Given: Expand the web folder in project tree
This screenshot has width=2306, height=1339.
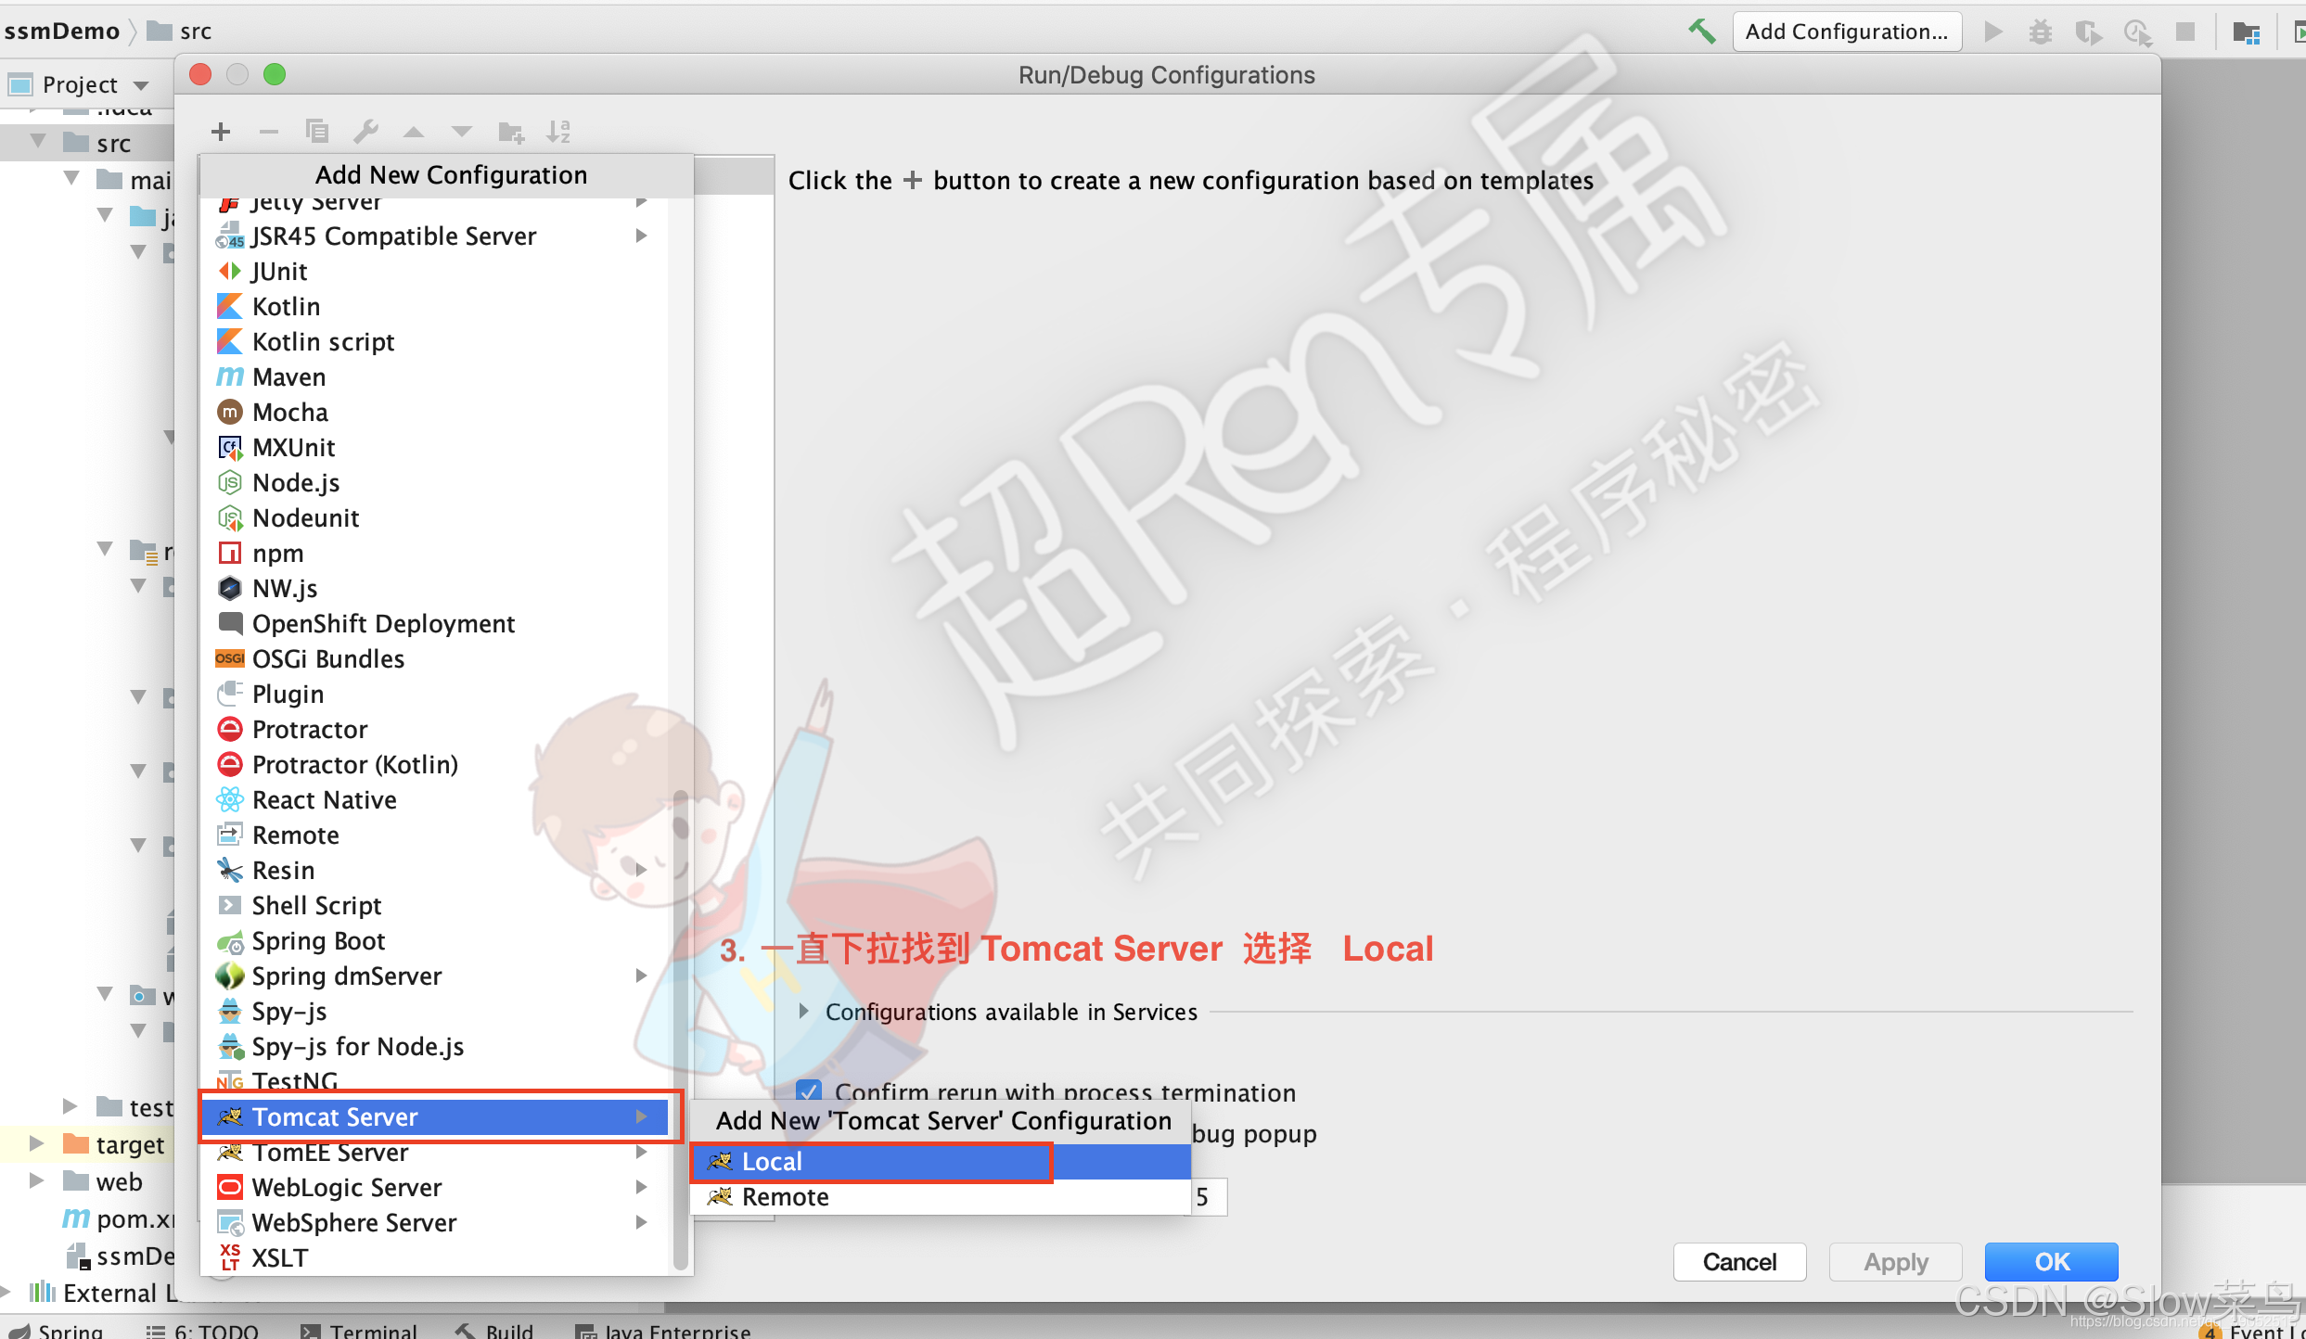Looking at the screenshot, I should coord(36,1180).
